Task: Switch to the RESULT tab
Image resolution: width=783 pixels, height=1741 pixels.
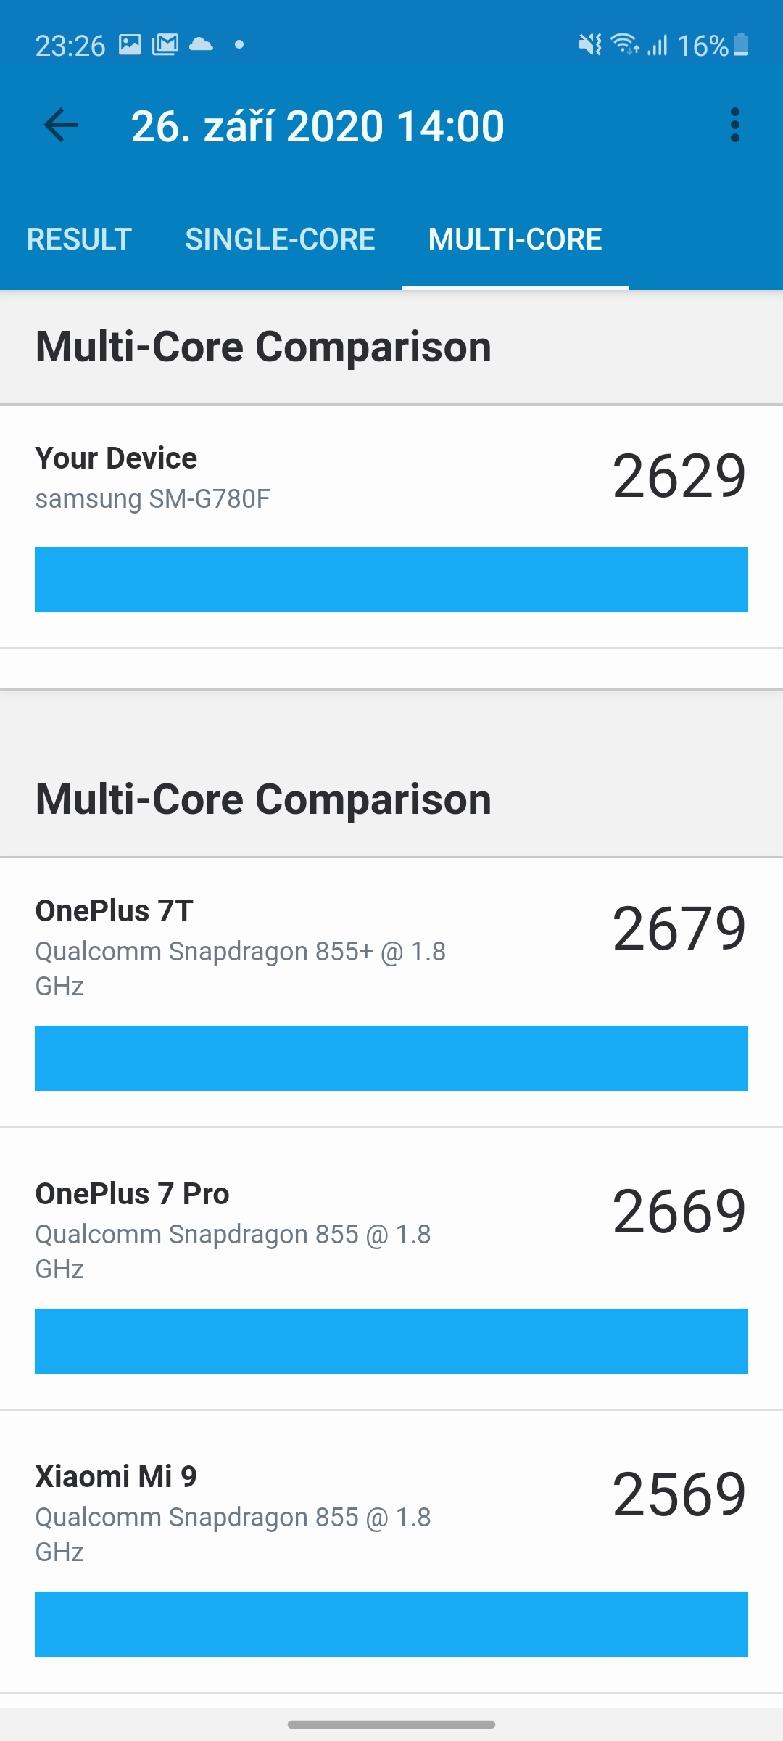Action: 79,239
